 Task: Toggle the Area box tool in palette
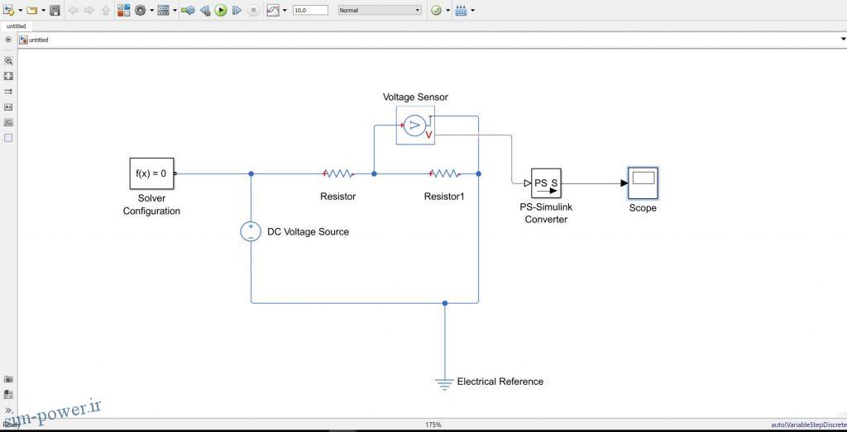(x=8, y=138)
